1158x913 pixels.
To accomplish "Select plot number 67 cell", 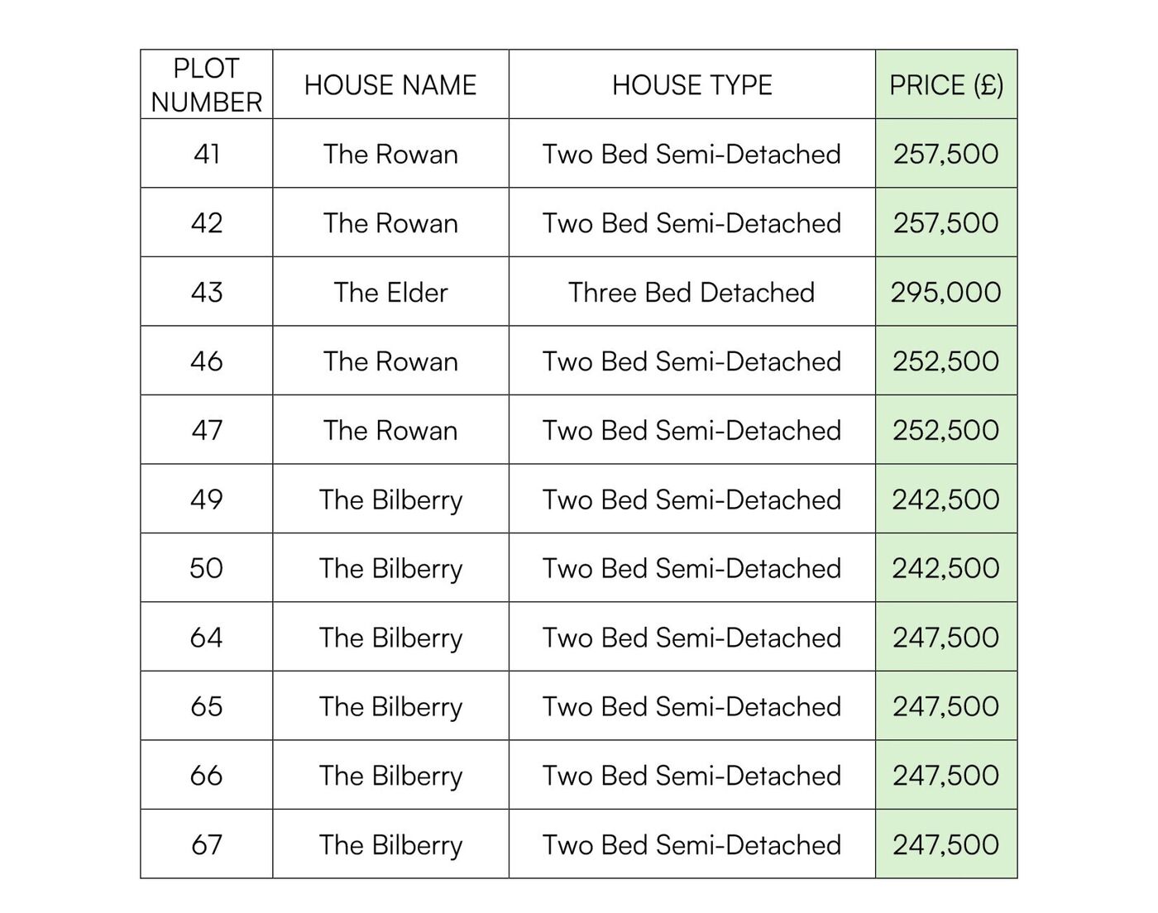I will [206, 844].
